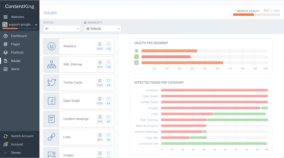284x158 pixels.
Task: Click the Pages document icon
Action: pyautogui.click(x=6, y=44)
